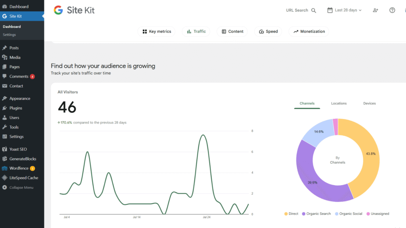Click the Appearance paintbrush icon
The height and width of the screenshot is (228, 406).
(x=4, y=99)
